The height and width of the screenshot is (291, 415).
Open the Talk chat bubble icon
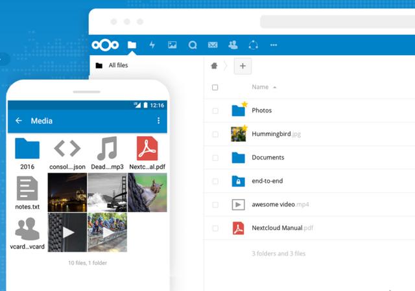point(193,45)
